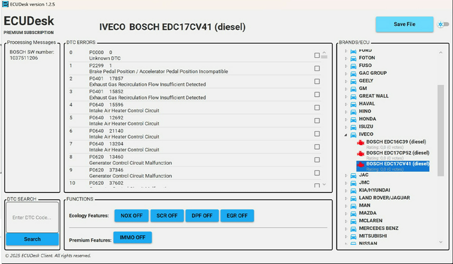Apply the IMMO OFF premium function

(x=133, y=237)
